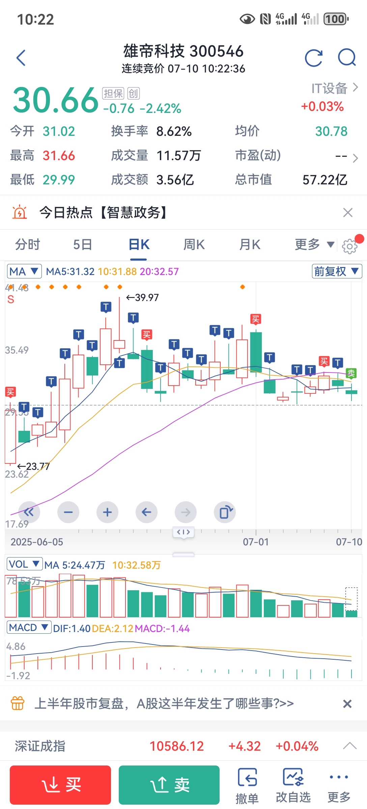
Task: Tap the green 卖 marker on chart
Action: [x=351, y=373]
